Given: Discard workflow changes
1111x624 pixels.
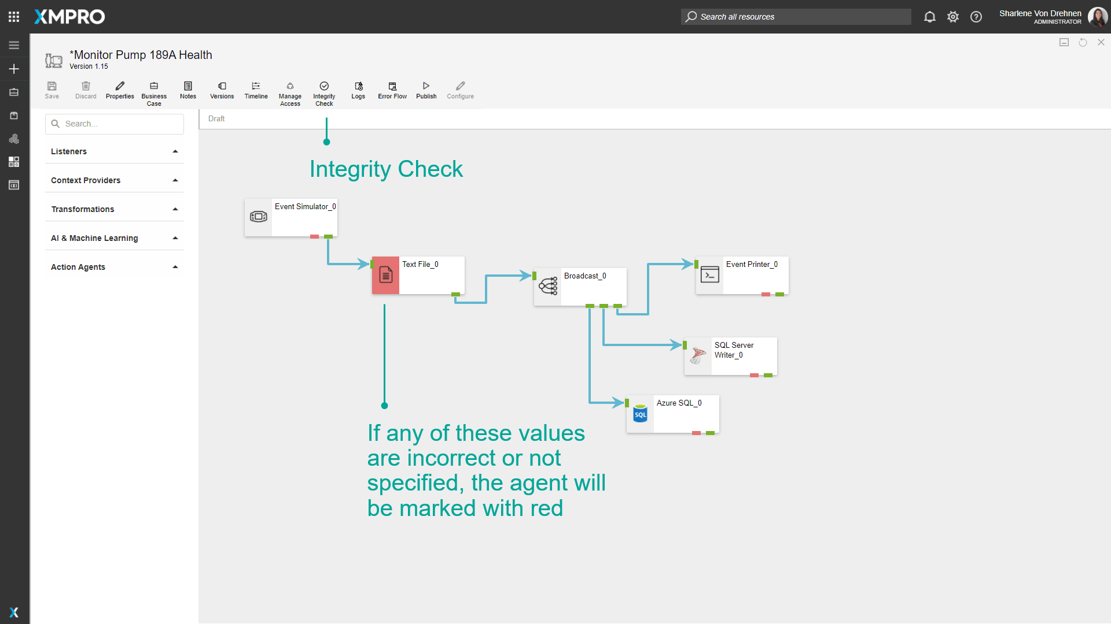Looking at the screenshot, I should (86, 91).
